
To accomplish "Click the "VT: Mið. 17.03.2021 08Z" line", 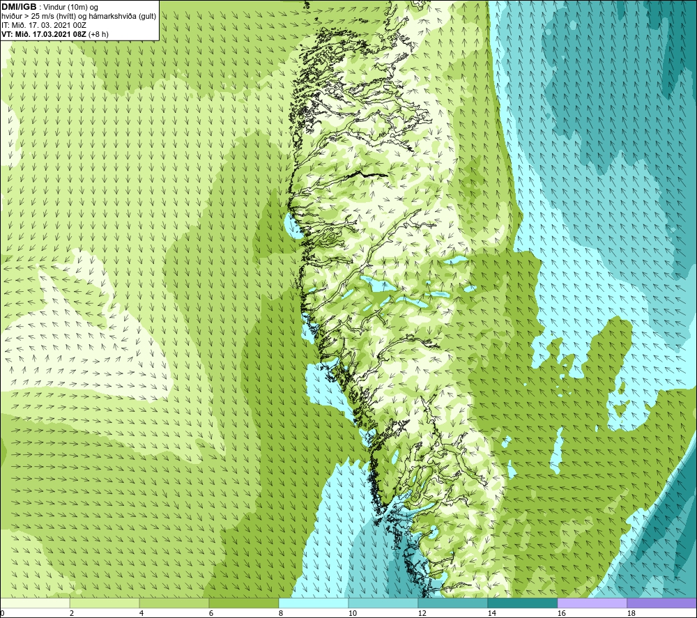I will click(x=44, y=34).
